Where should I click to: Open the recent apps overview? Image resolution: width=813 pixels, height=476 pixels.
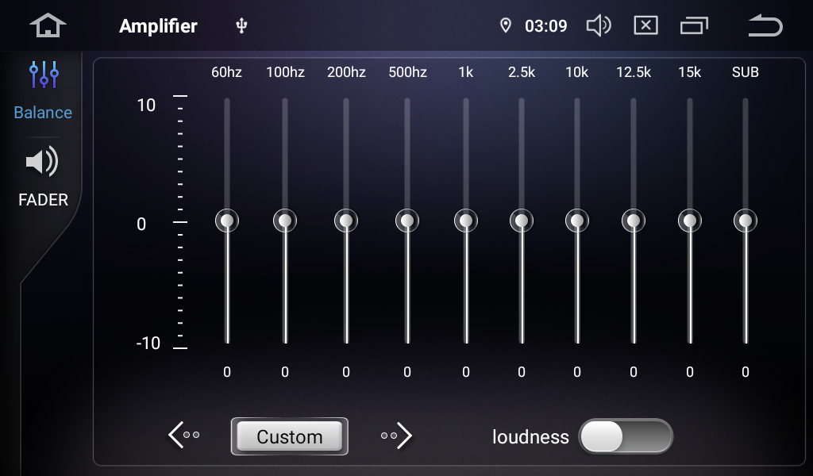694,26
